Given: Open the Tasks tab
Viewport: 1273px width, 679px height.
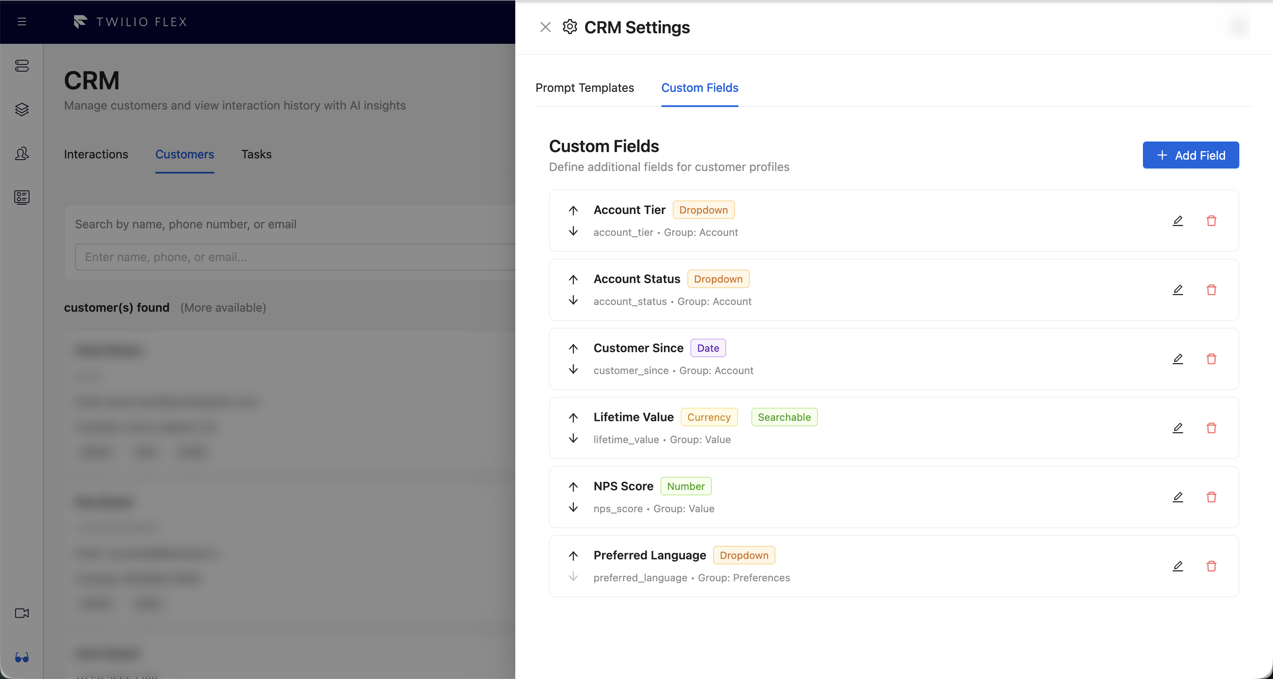Looking at the screenshot, I should [256, 154].
